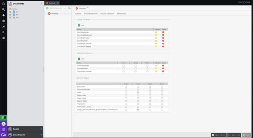Open the marketing chart icon in sidebar
The width and height of the screenshot is (253, 138).
coord(4,15)
